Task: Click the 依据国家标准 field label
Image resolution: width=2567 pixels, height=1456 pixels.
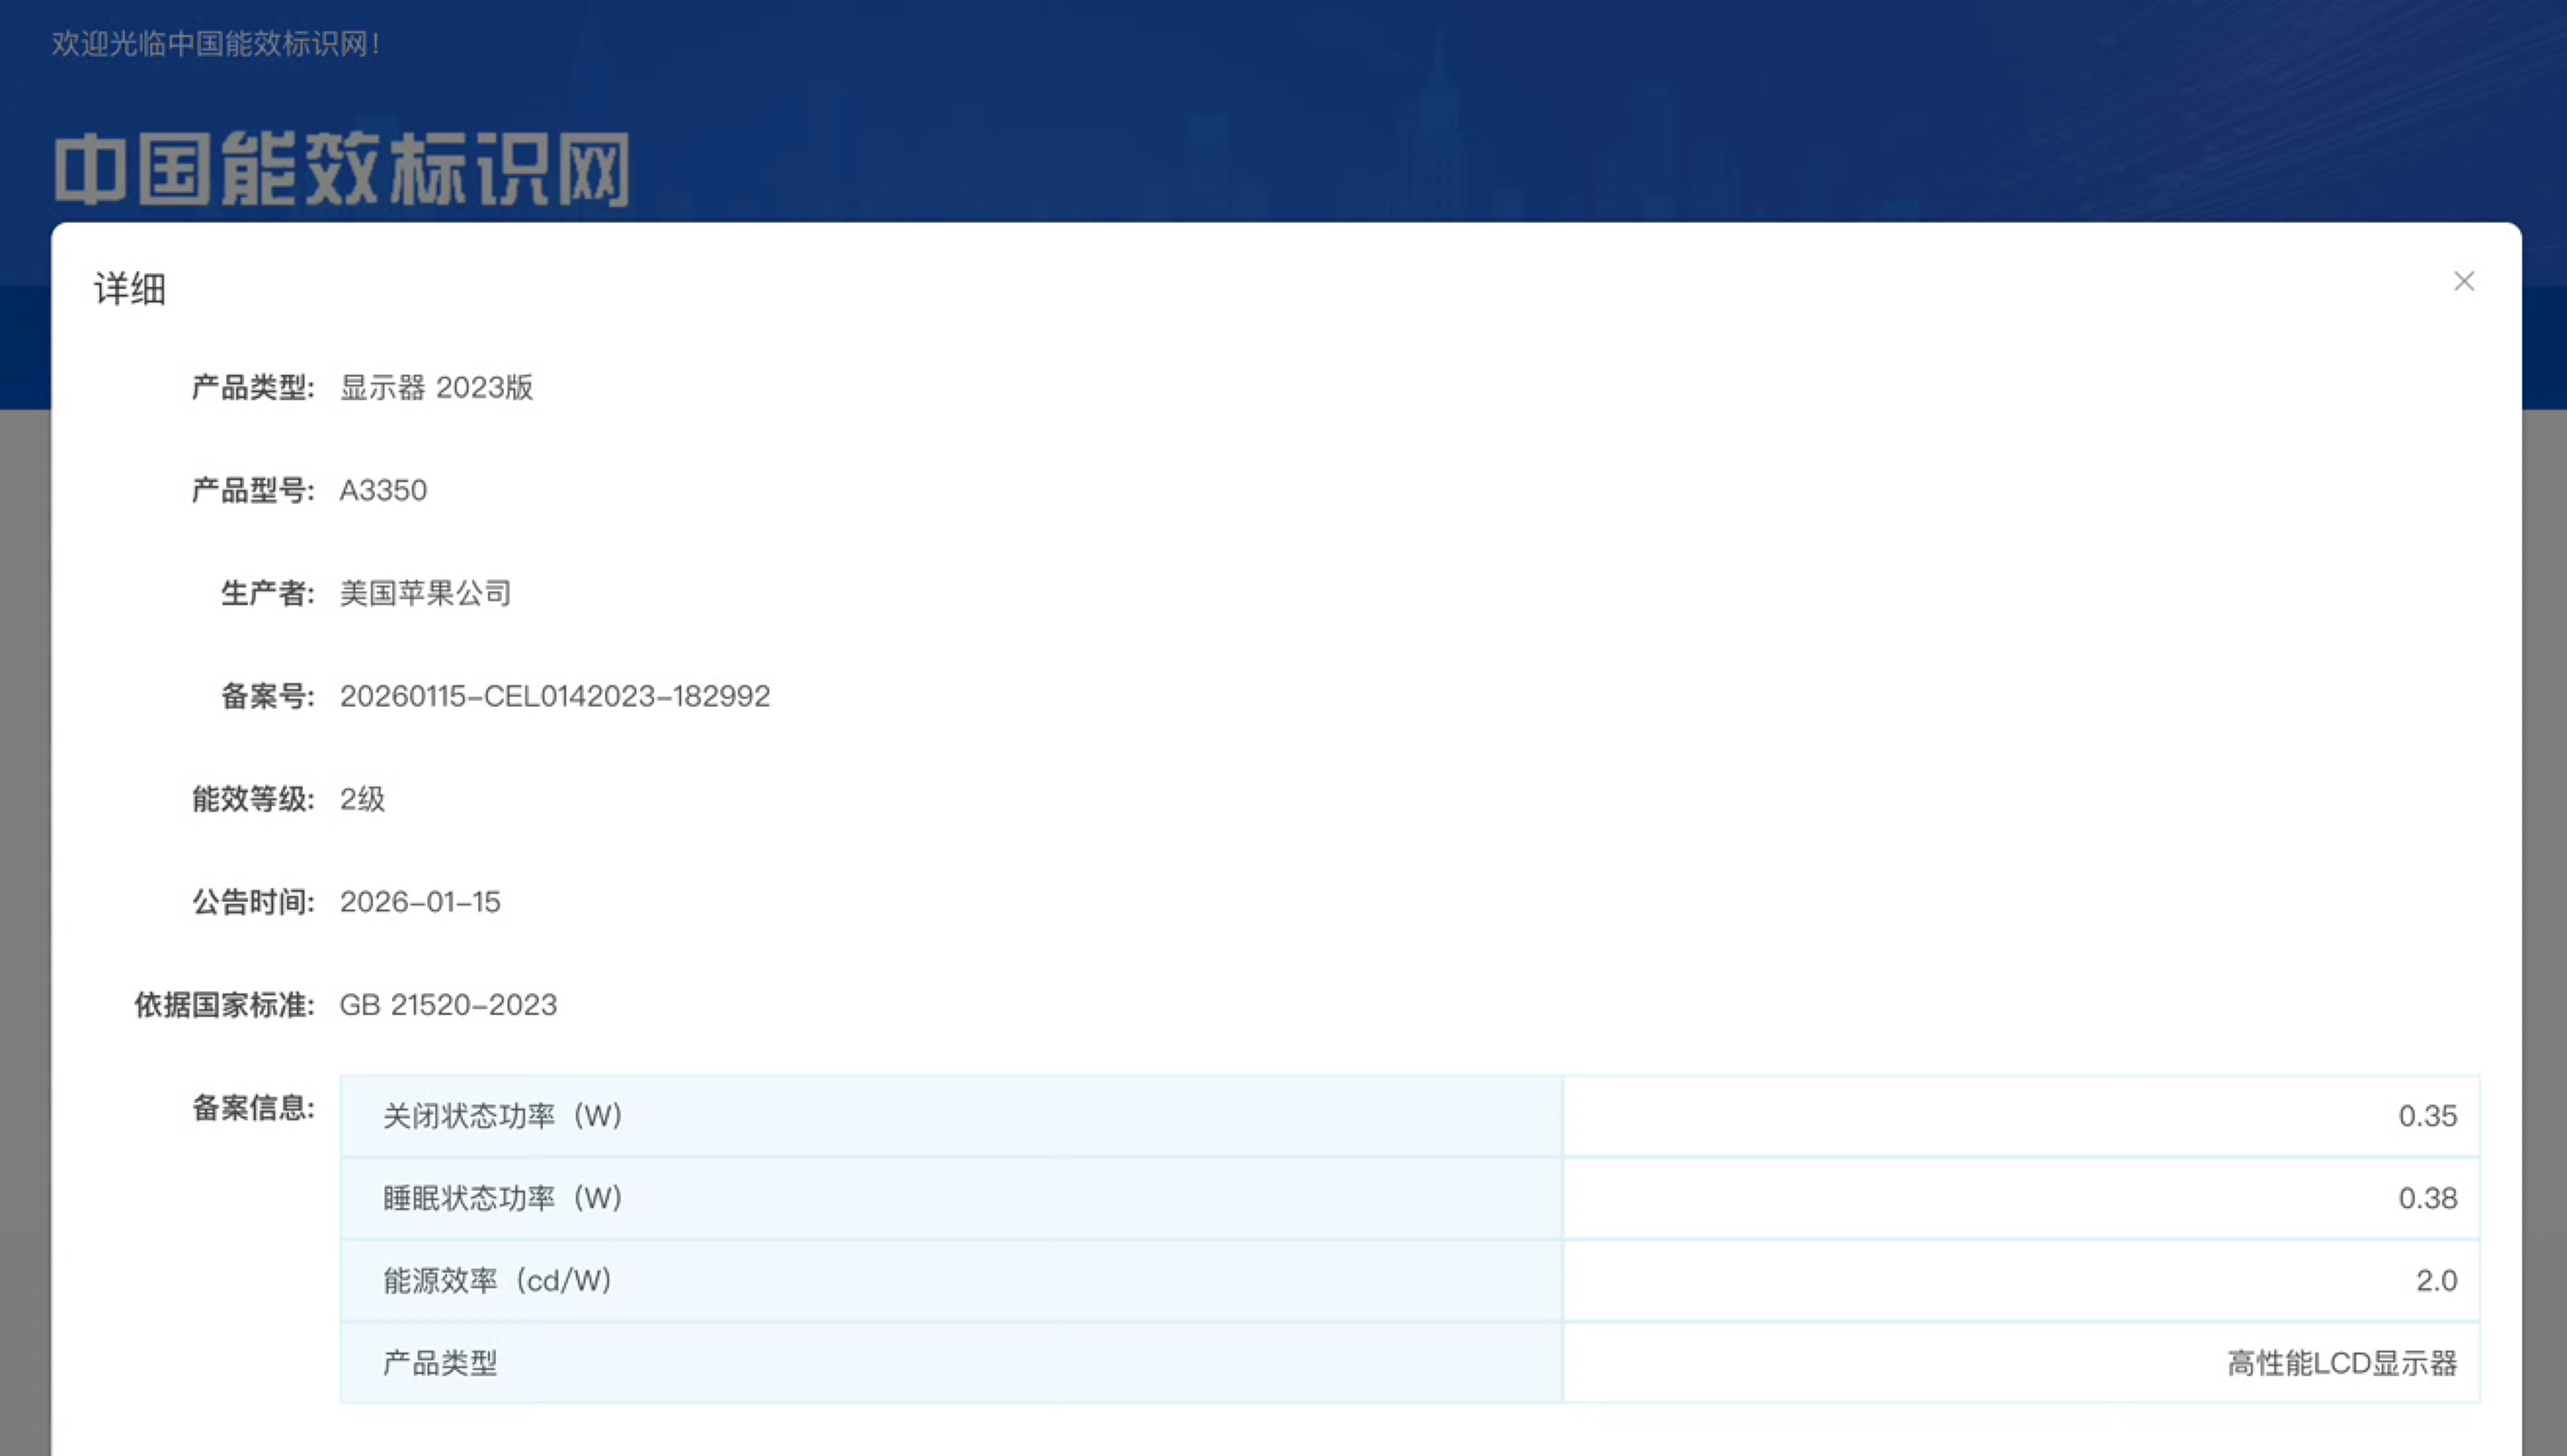Action: tap(224, 1005)
